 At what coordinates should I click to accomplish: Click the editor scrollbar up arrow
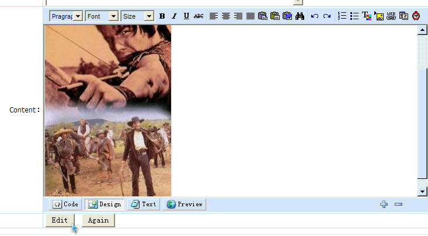click(422, 30)
